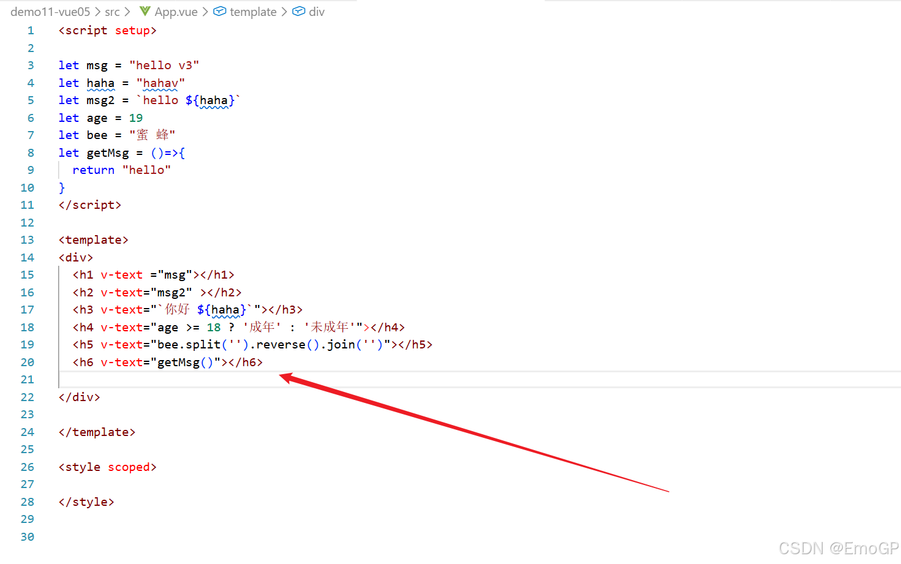Place cursor on empty line 21
This screenshot has height=564, width=901.
pos(480,380)
